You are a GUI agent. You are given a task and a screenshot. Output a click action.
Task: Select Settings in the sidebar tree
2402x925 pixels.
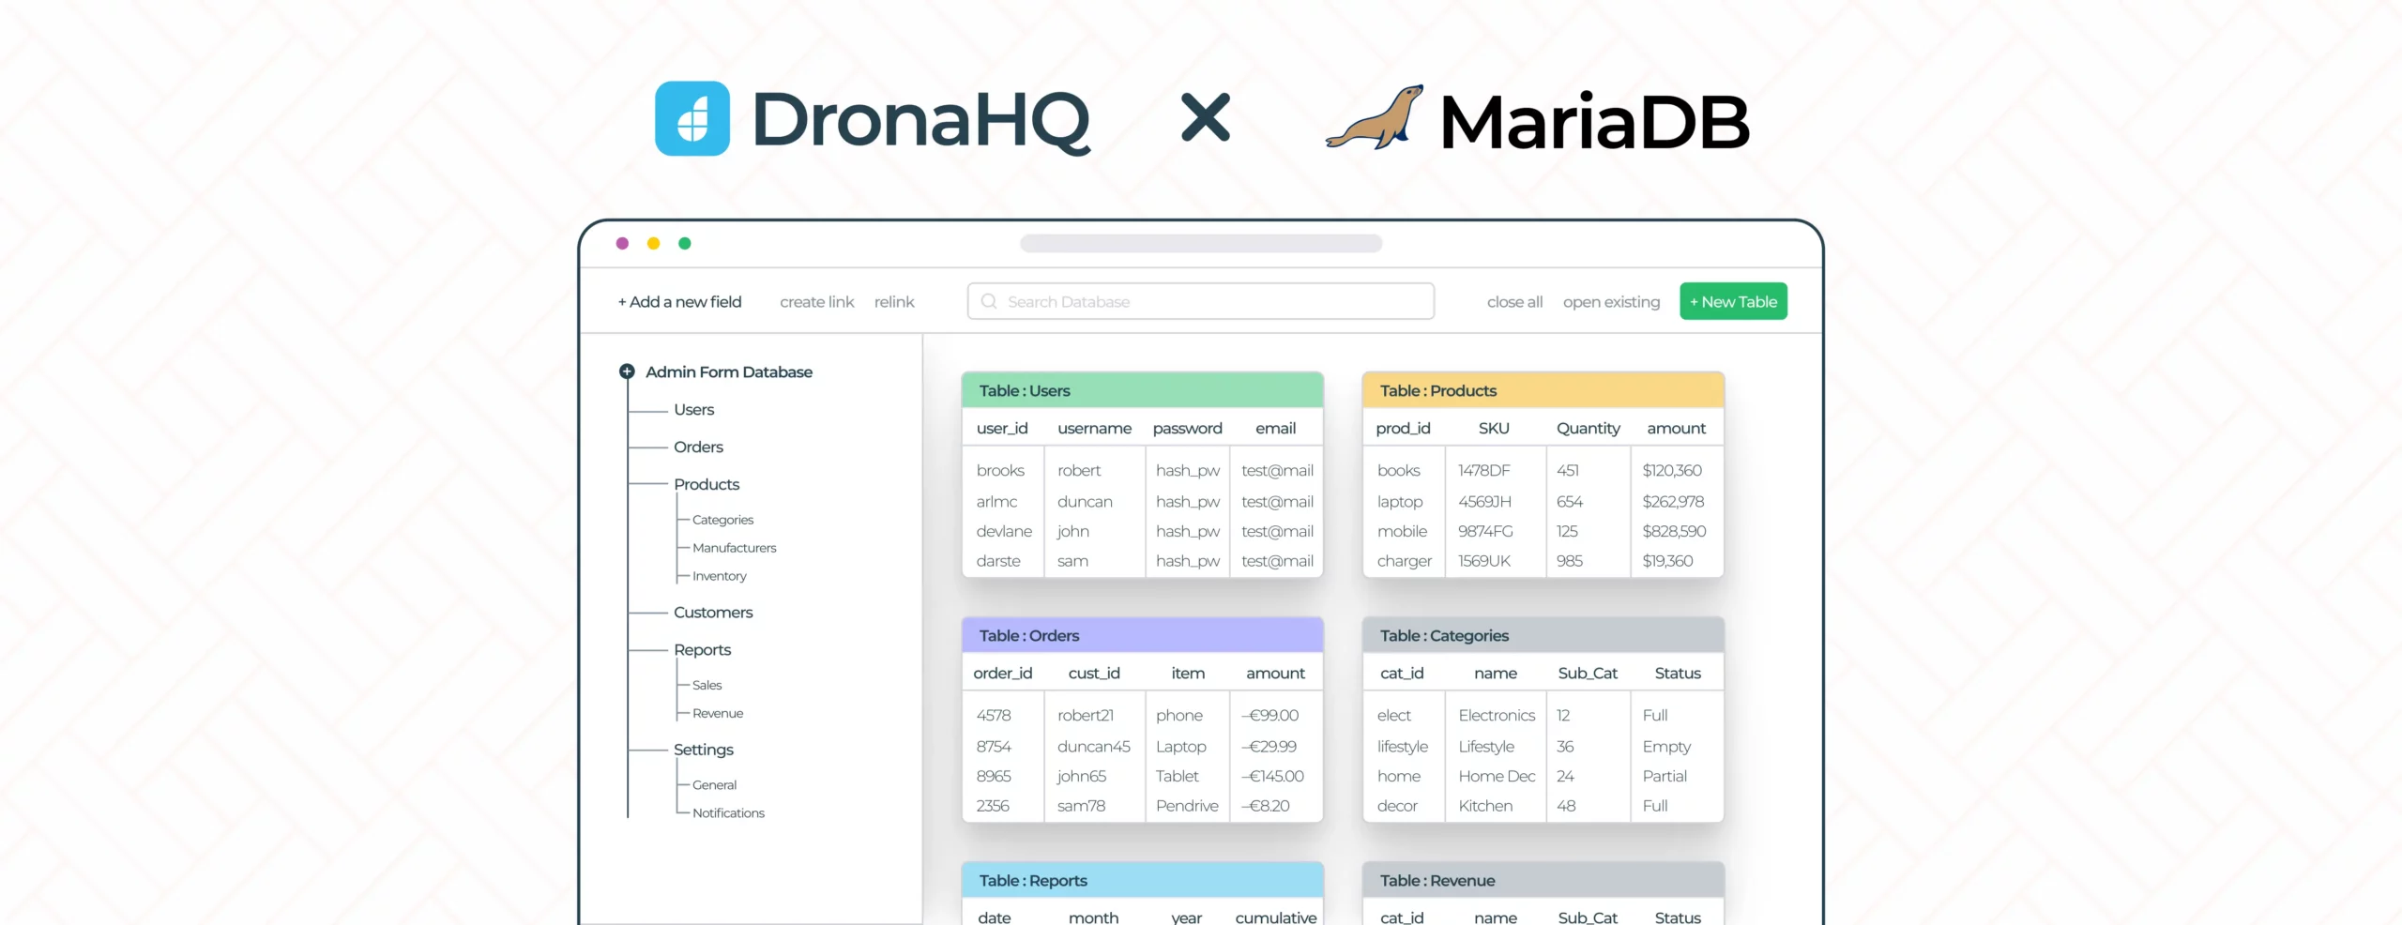click(x=703, y=750)
